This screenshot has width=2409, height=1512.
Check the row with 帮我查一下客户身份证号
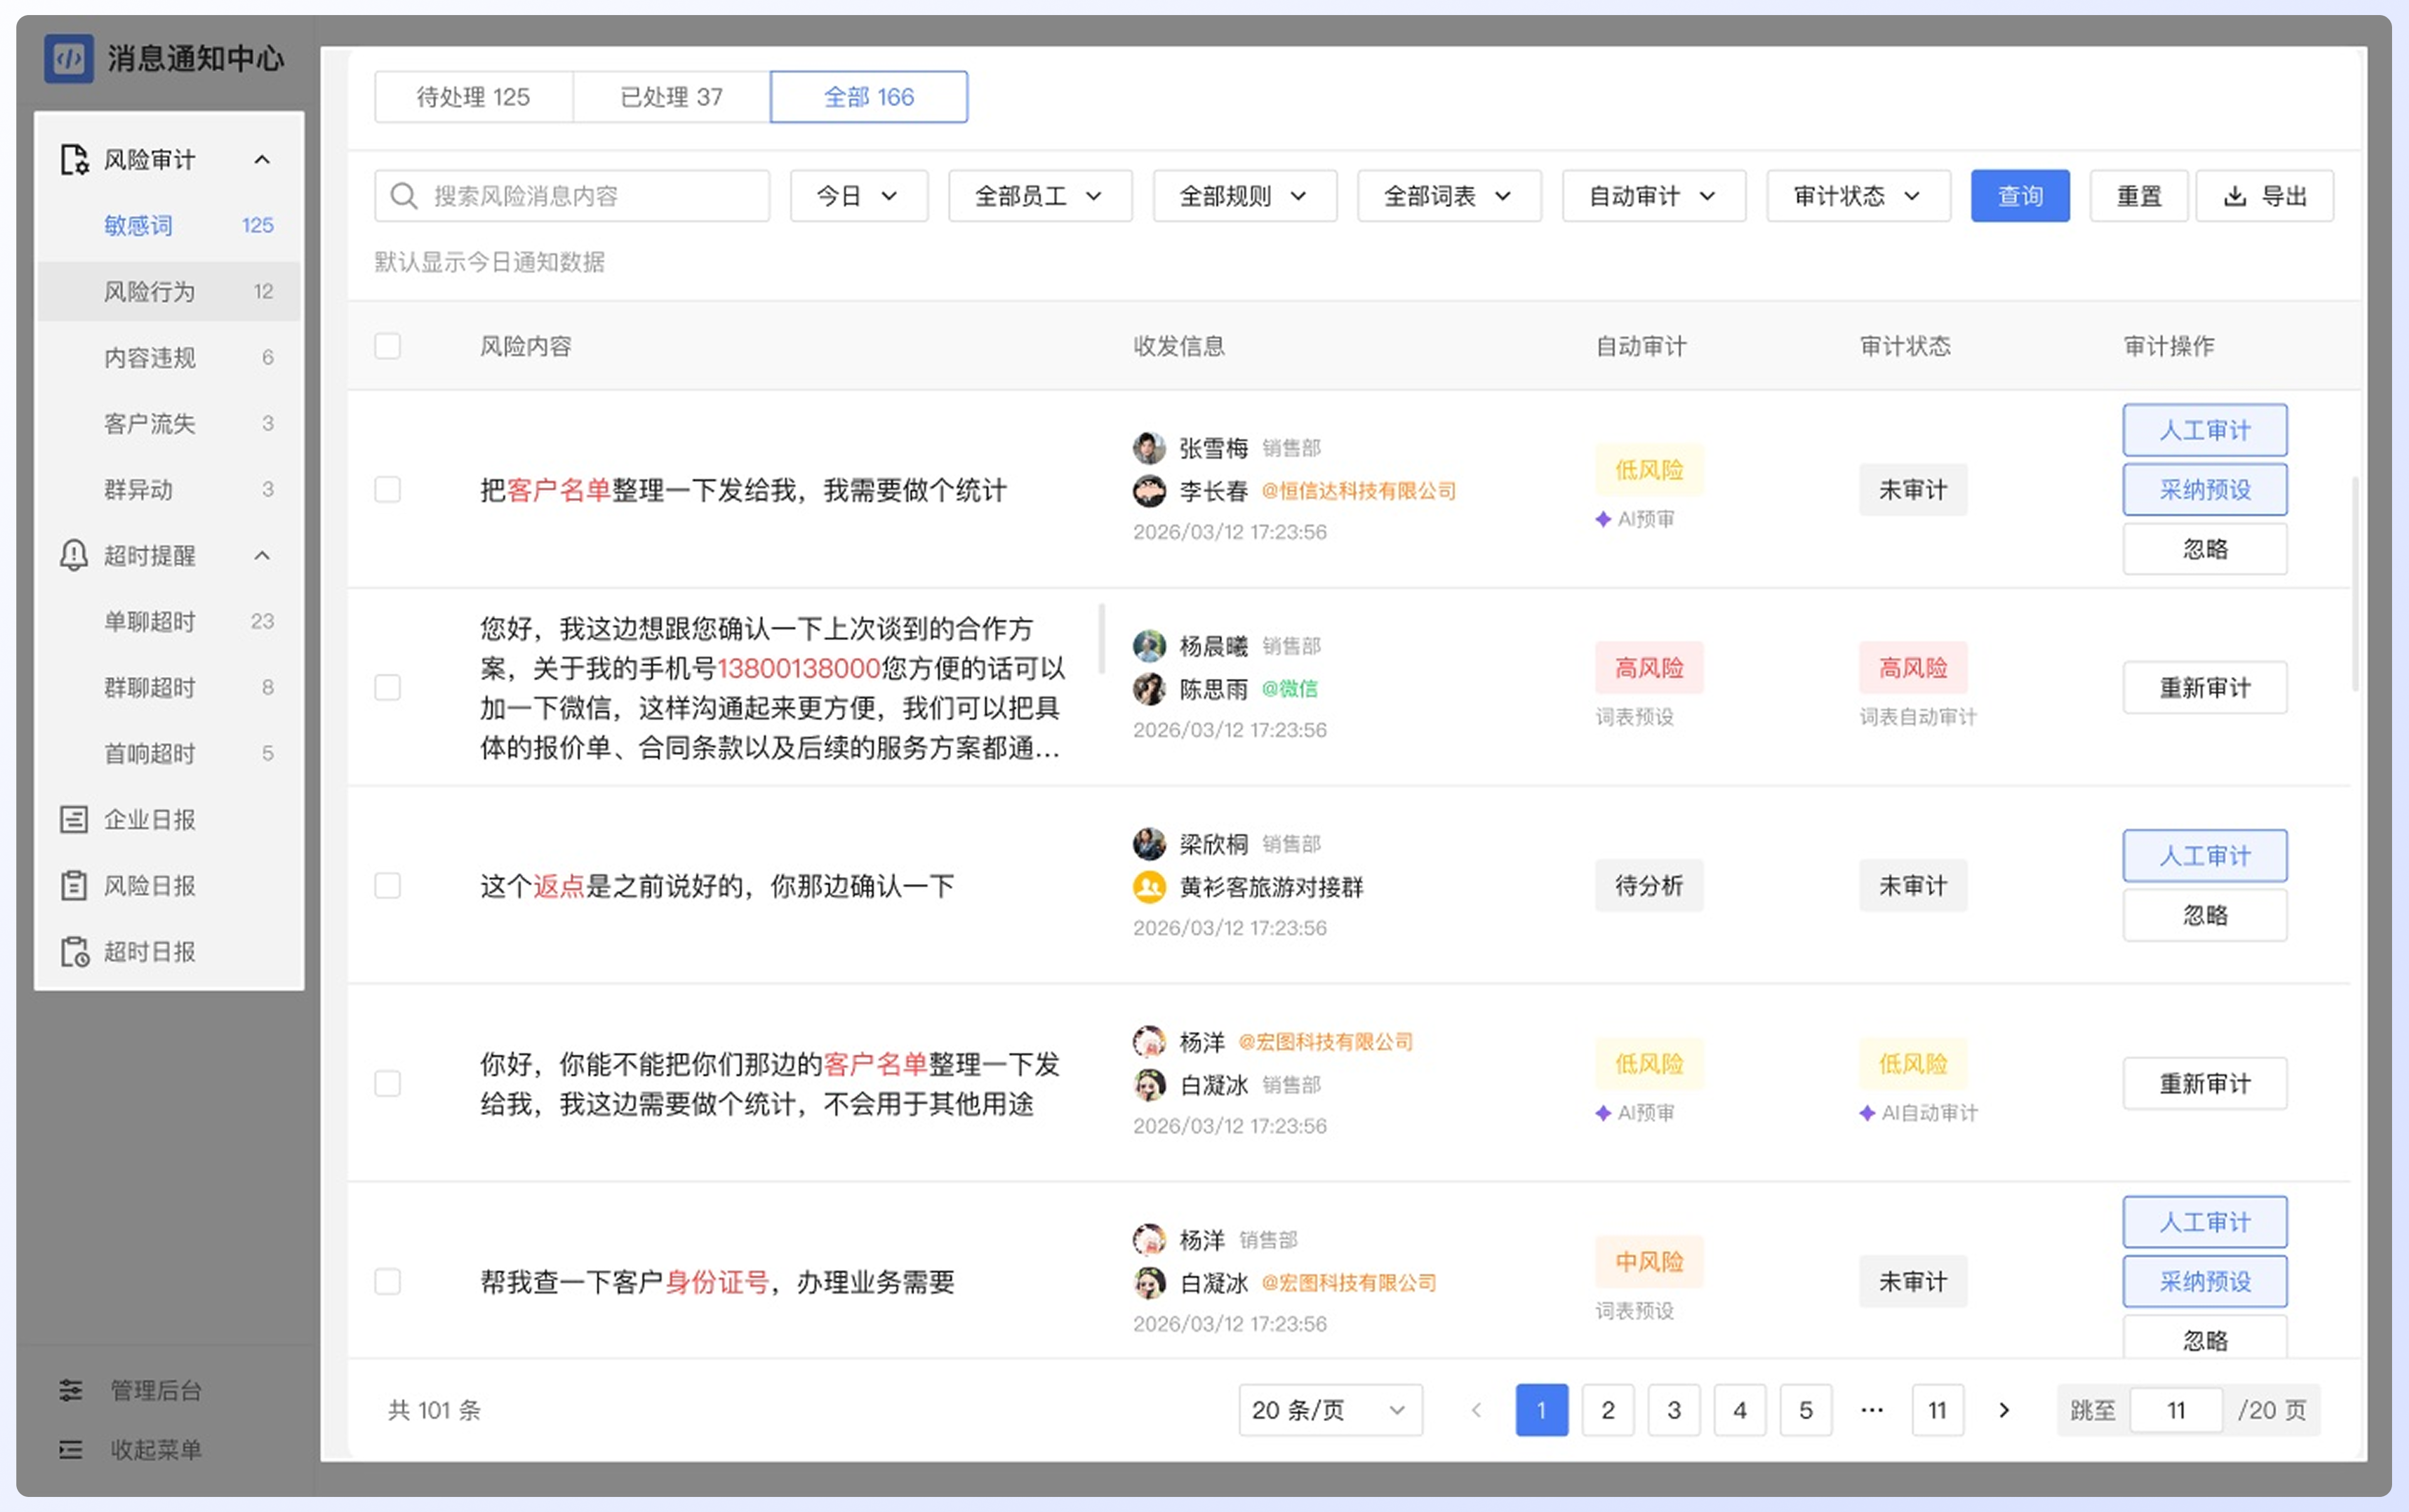[x=388, y=1282]
